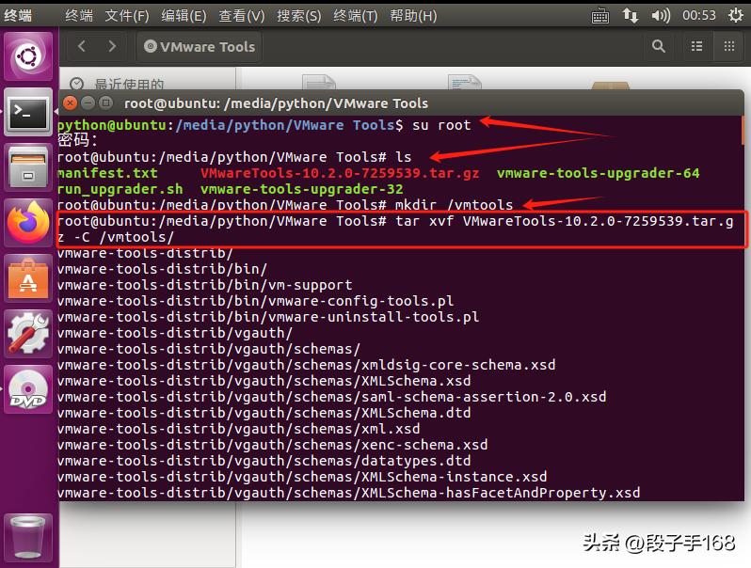Click the xmldsig-core-schema.xsd output line
The height and width of the screenshot is (568, 751).
pyautogui.click(x=307, y=365)
